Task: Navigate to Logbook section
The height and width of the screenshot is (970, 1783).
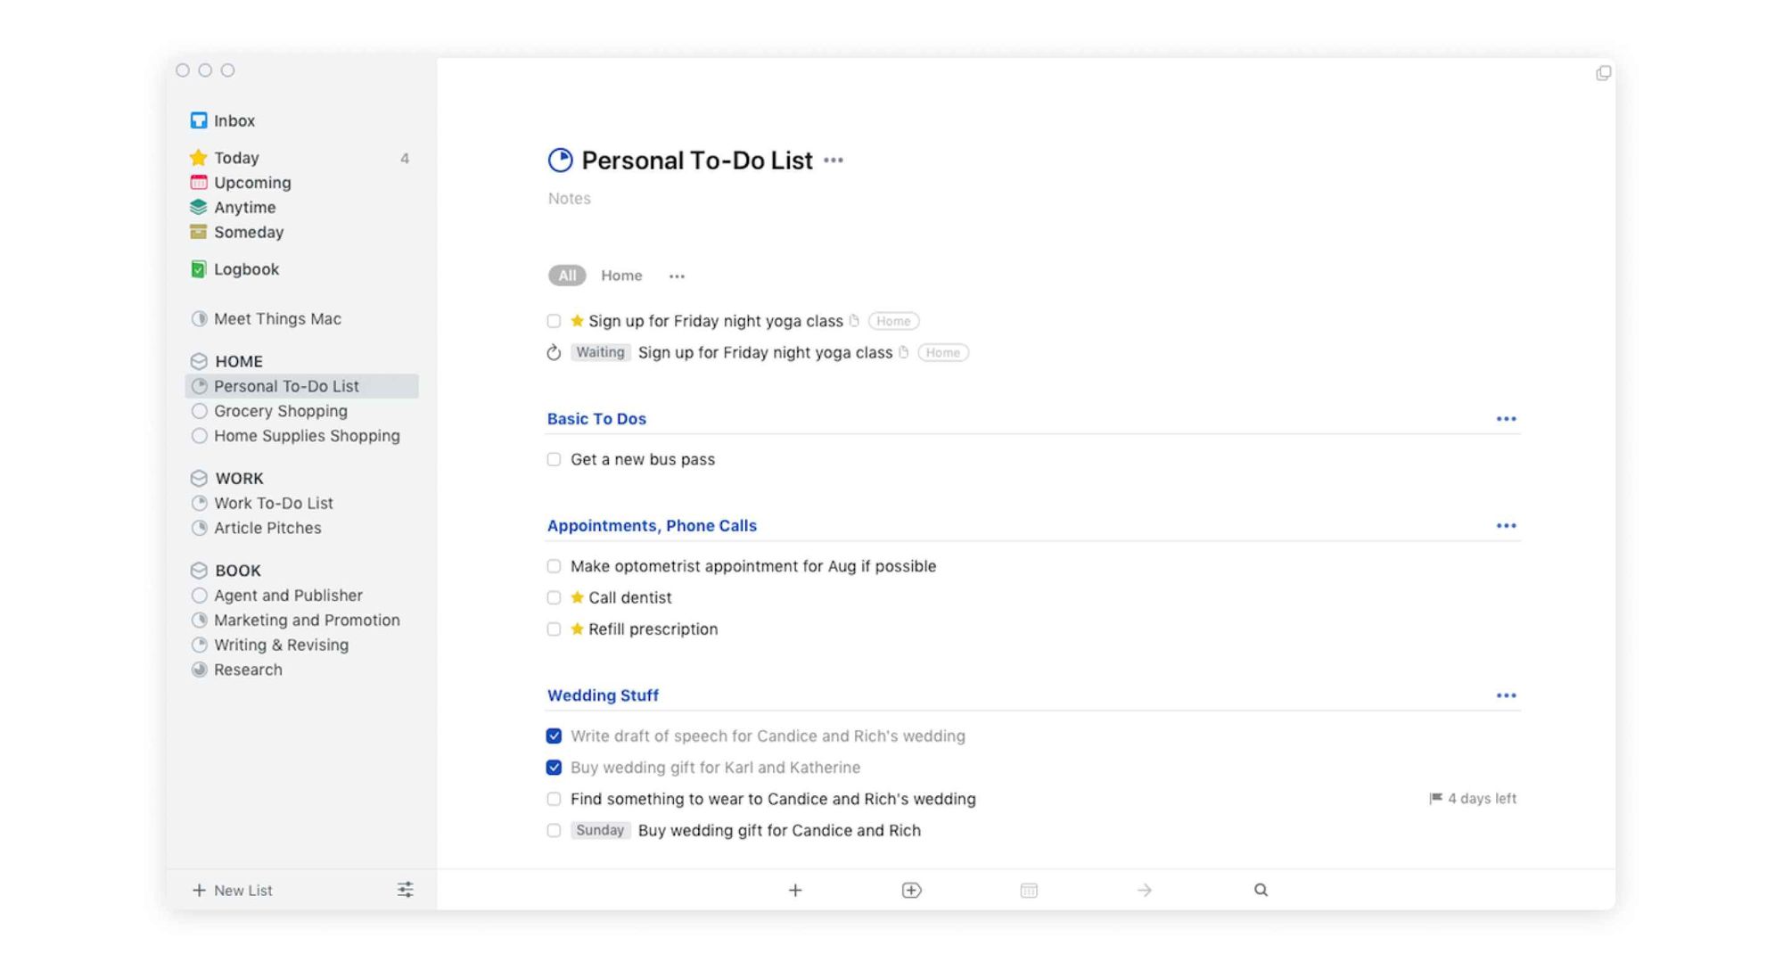Action: coord(246,268)
